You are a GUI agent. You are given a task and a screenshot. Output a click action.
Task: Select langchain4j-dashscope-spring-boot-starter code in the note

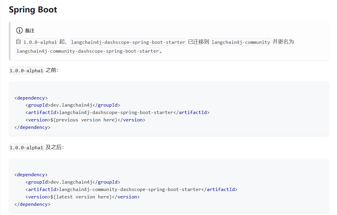[128, 42]
